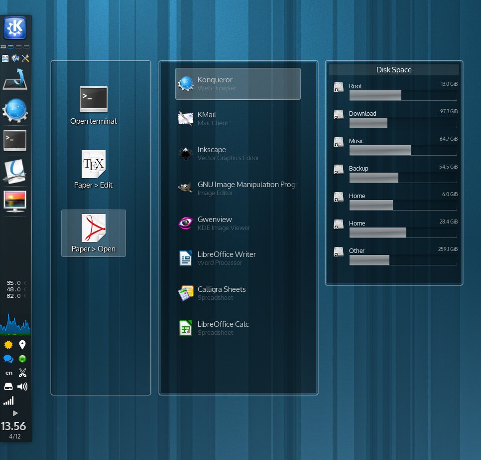
Task: Launch GNU Image Manipulation Program
Action: coord(238,189)
